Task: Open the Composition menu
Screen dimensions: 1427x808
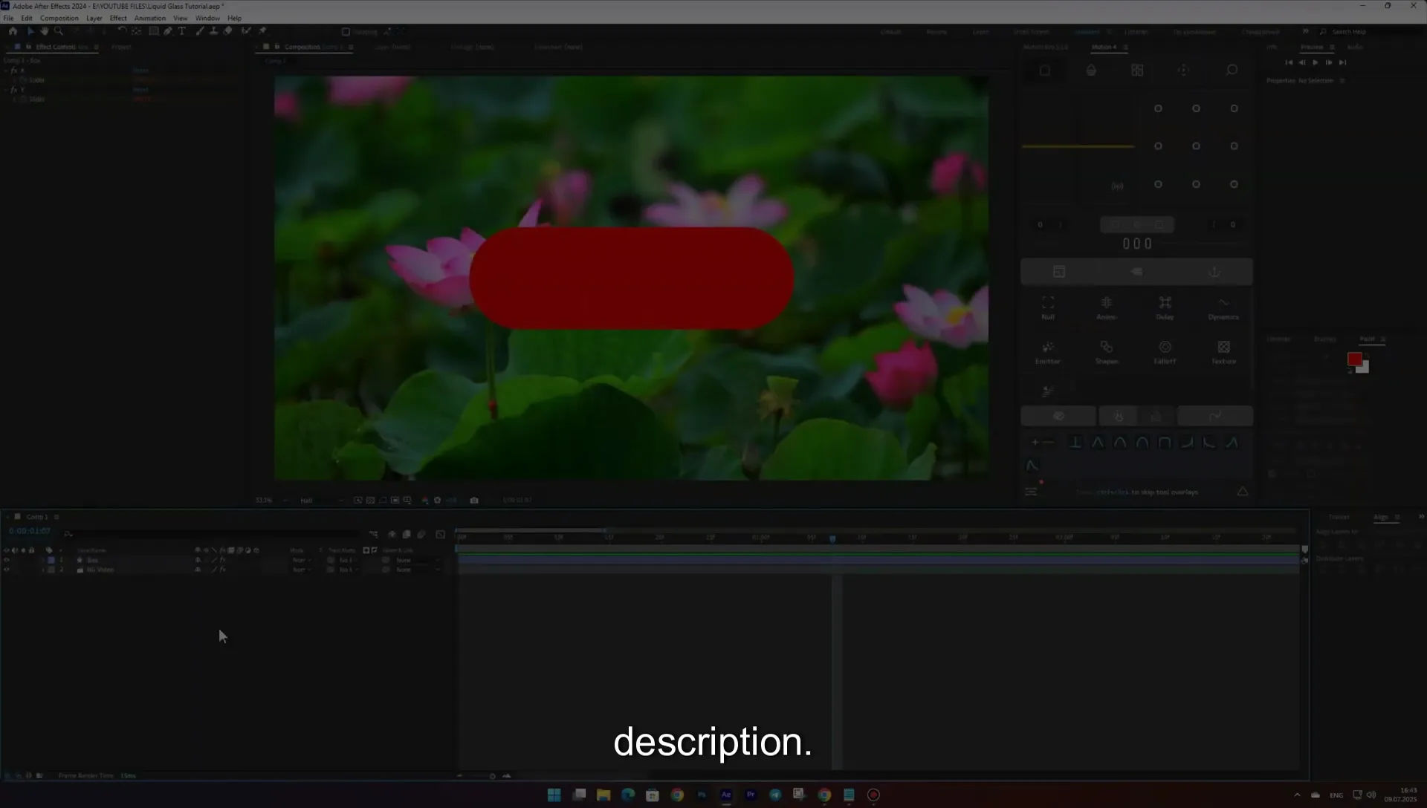Action: click(x=59, y=18)
